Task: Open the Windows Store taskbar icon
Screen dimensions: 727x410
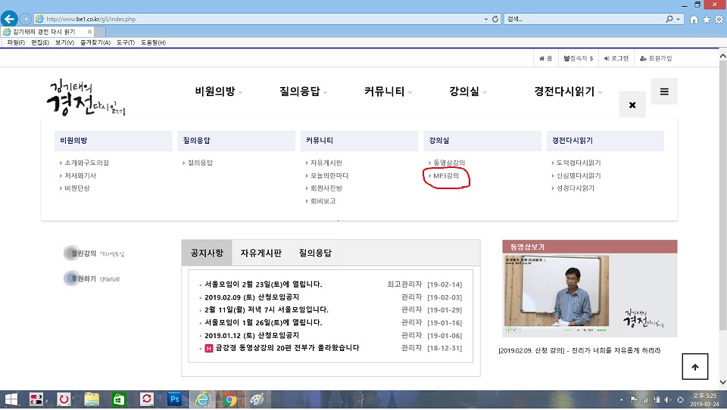Action: tap(119, 399)
